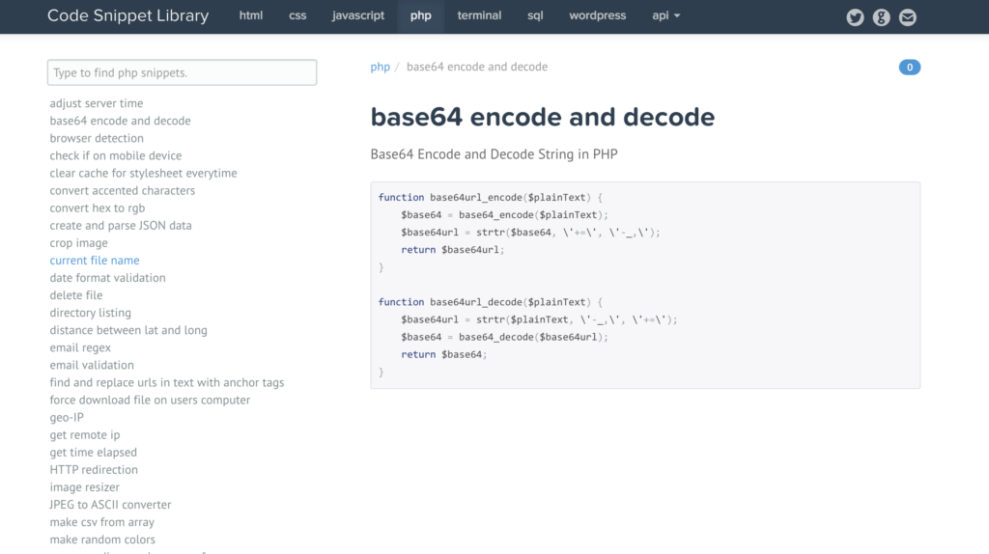Click the email envelope icon
Viewport: 989px width, 554px height.
(907, 16)
